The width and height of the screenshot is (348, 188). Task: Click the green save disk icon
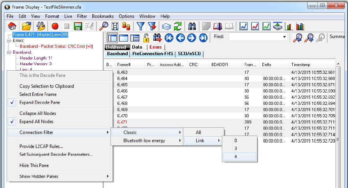(78, 26)
